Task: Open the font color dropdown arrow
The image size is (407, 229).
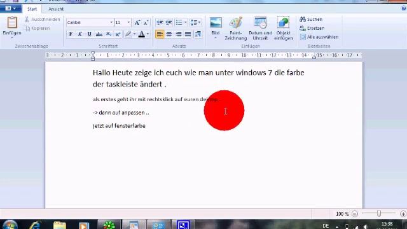Action: pyautogui.click(x=148, y=34)
